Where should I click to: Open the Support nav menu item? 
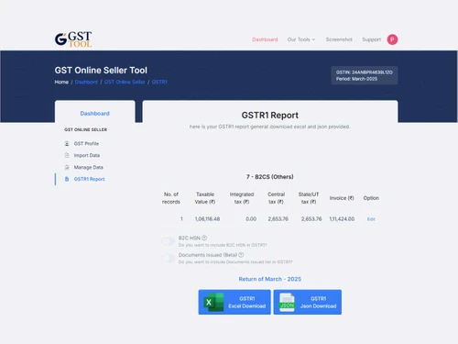371,39
